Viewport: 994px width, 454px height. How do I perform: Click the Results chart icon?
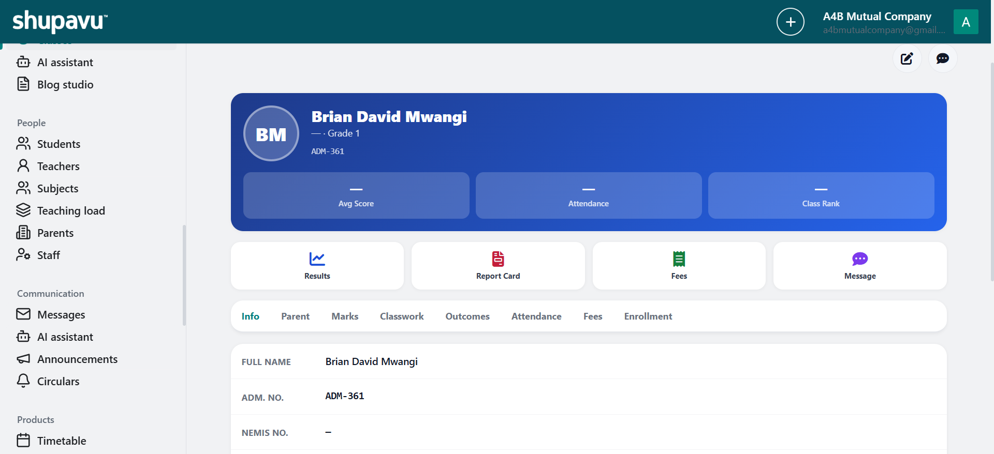[317, 259]
